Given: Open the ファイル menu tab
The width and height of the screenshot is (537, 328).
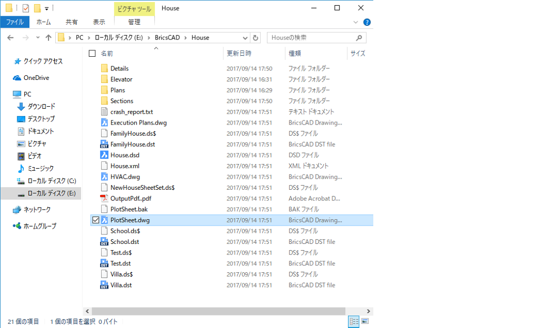Looking at the screenshot, I should 15,22.
